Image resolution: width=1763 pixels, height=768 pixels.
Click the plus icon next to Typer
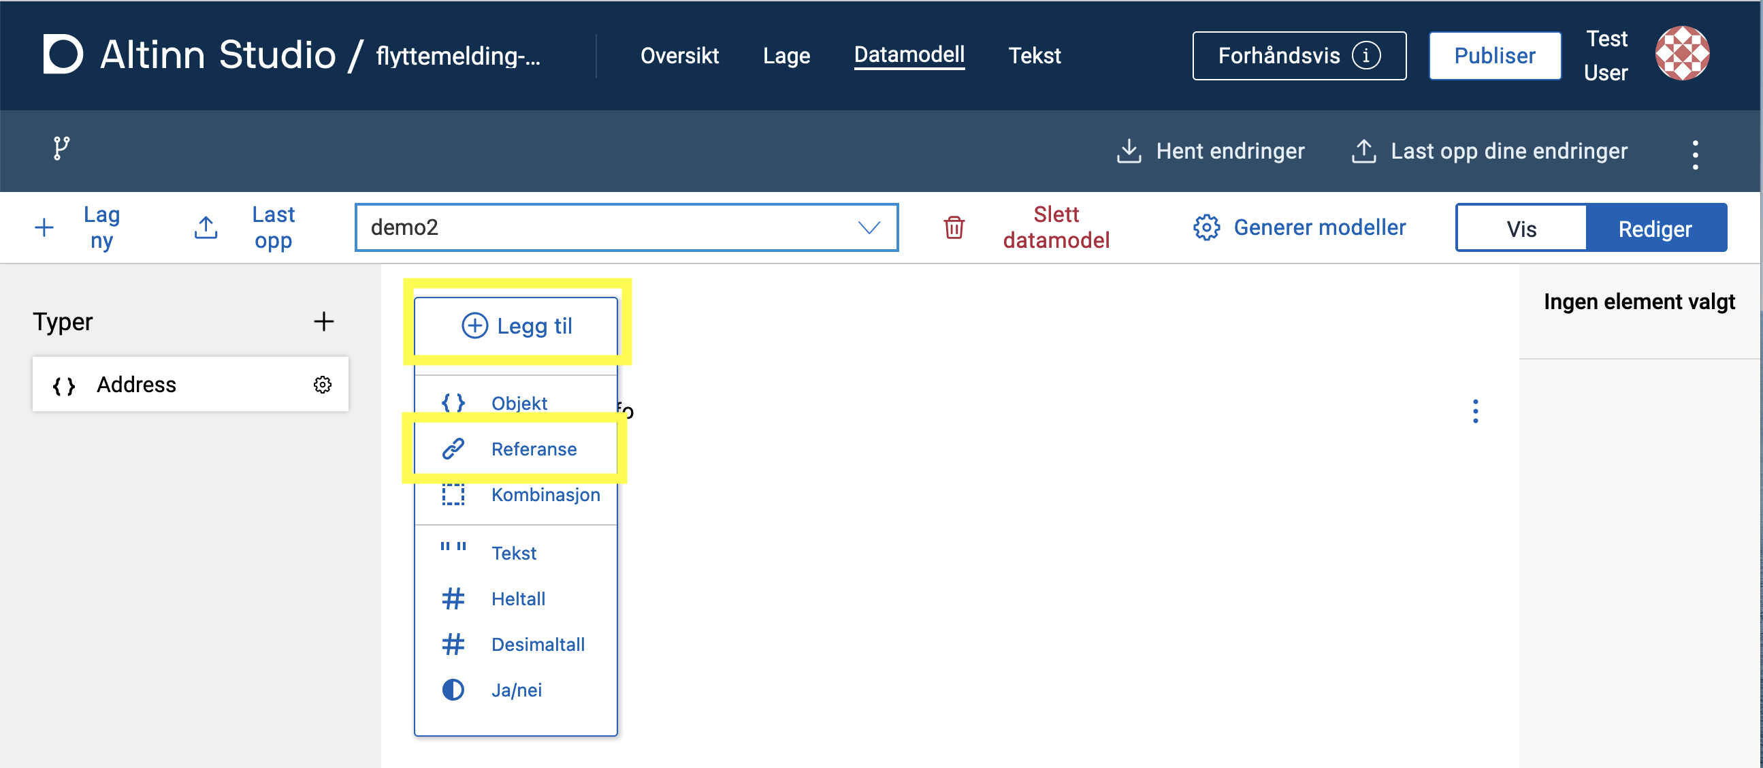(324, 321)
